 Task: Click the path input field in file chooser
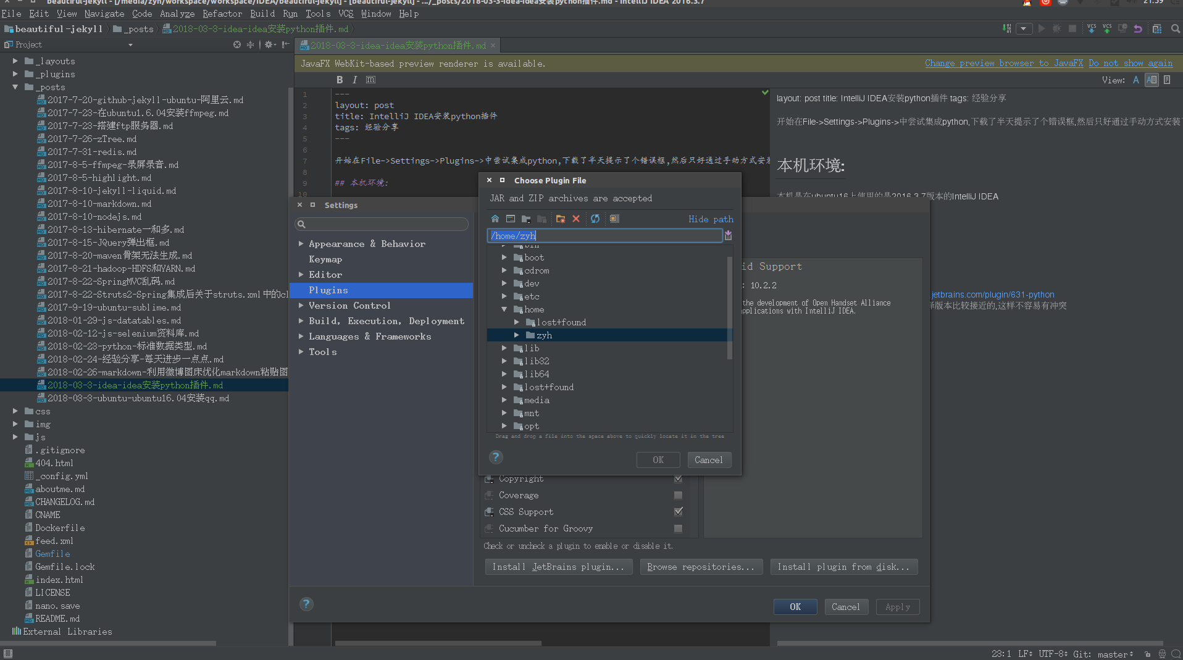[x=604, y=235]
